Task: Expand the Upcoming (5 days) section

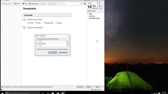Action: pos(88,18)
